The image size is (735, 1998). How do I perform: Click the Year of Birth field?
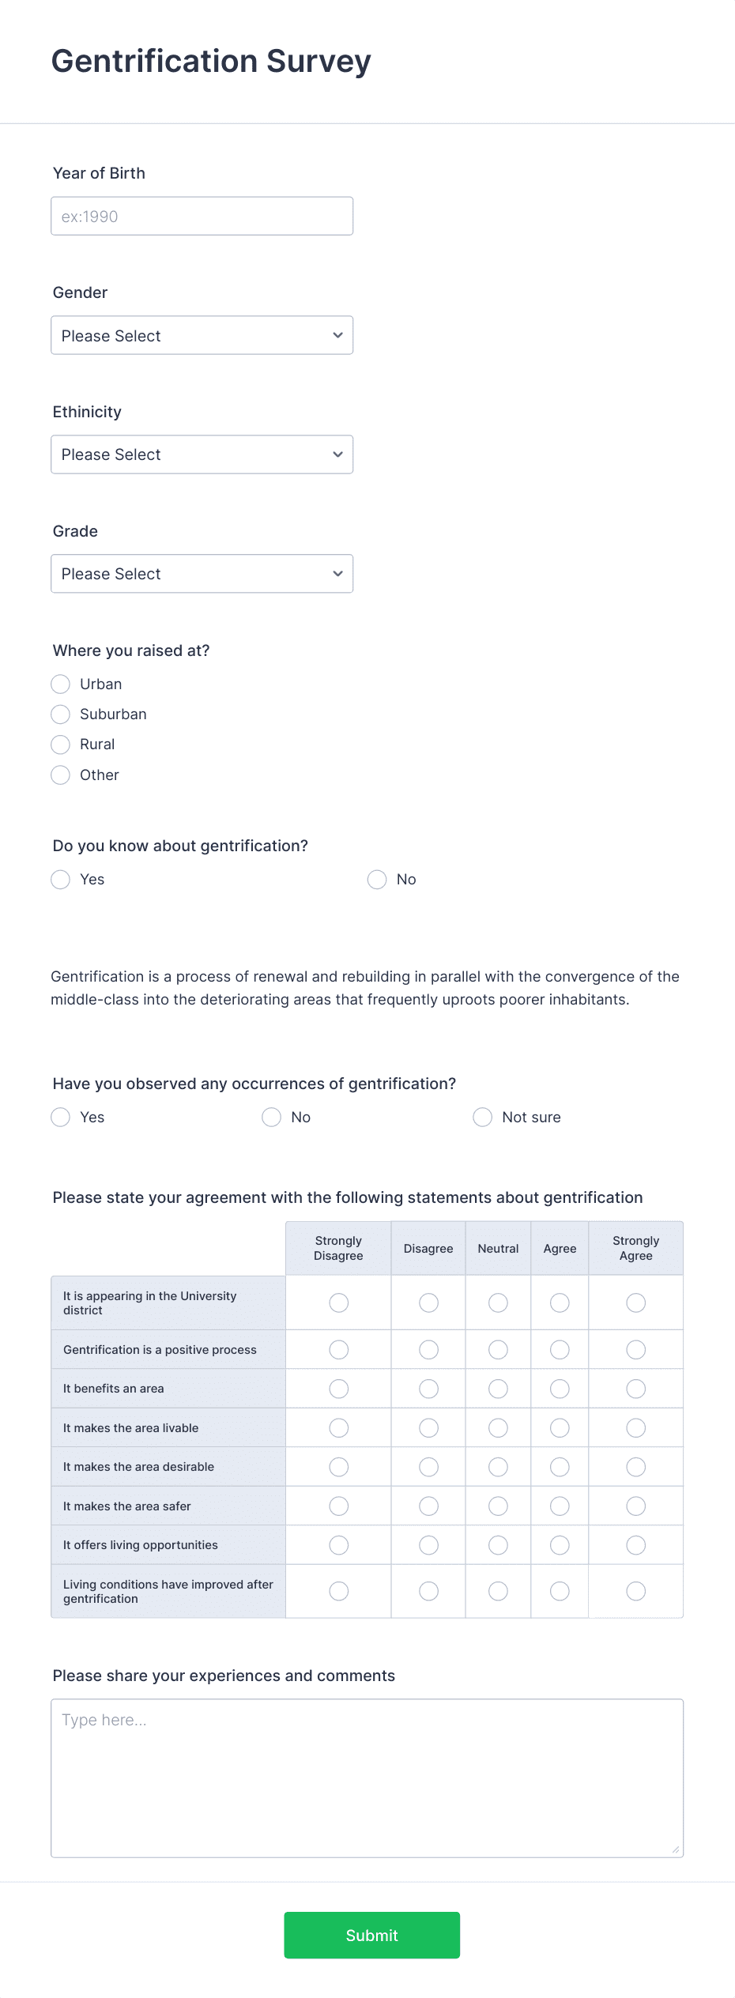point(202,216)
